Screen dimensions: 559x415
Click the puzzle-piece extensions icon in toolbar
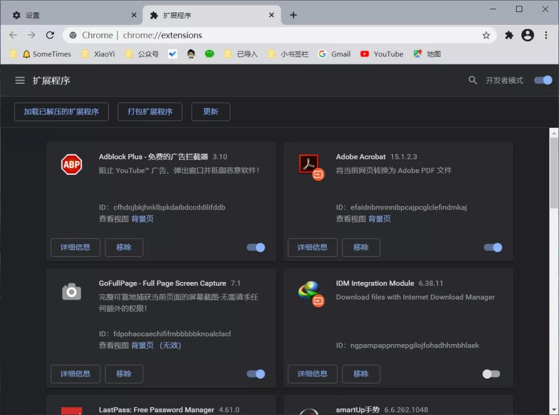point(509,35)
